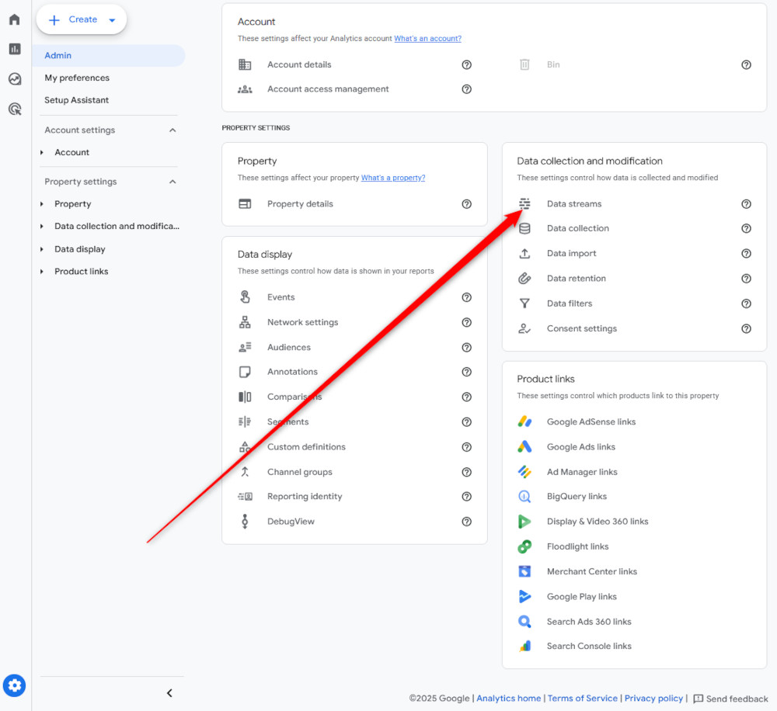
Task: Open the settings gear at bottom left
Action: point(14,685)
